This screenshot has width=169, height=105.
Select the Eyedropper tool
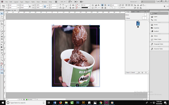[2, 55]
